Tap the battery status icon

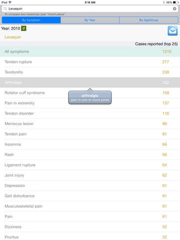pos(175,2)
